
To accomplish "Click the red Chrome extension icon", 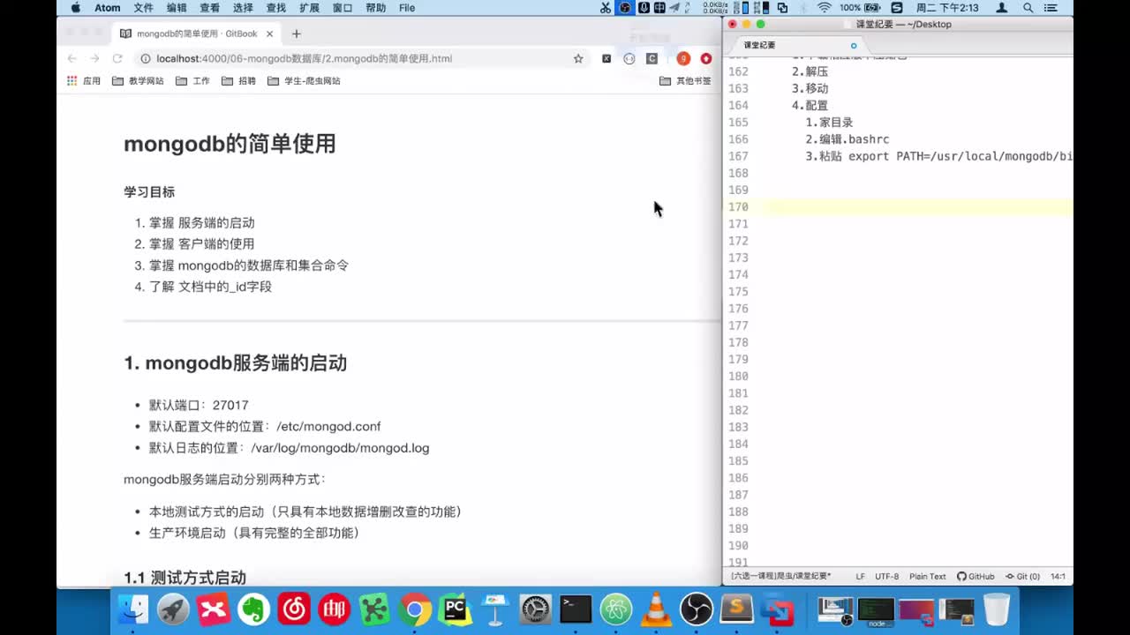I will (x=706, y=58).
